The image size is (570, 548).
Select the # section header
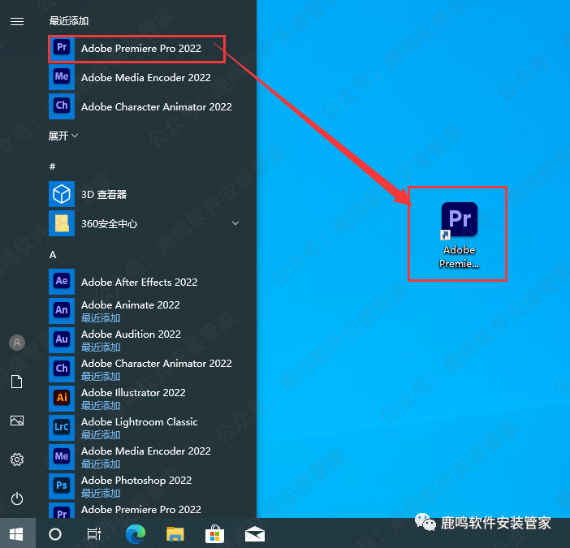pos(53,166)
